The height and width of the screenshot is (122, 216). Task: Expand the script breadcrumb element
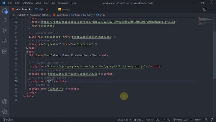pyautogui.click(x=101, y=15)
